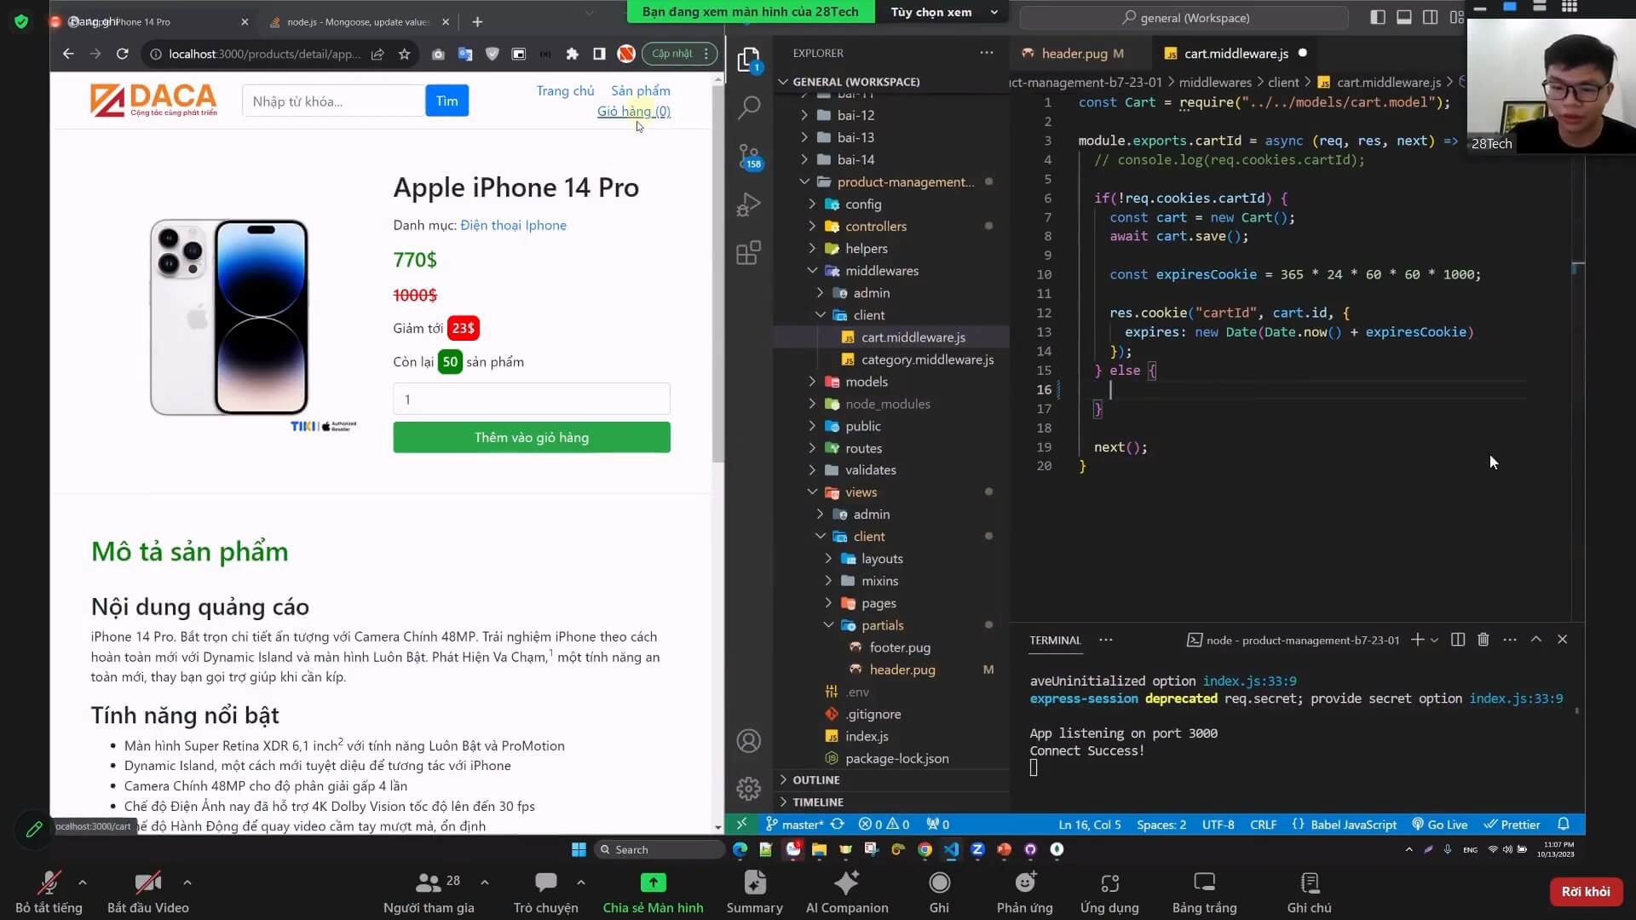Viewport: 1636px width, 920px height.
Task: Click the Windows taskbar Search box
Action: [660, 849]
